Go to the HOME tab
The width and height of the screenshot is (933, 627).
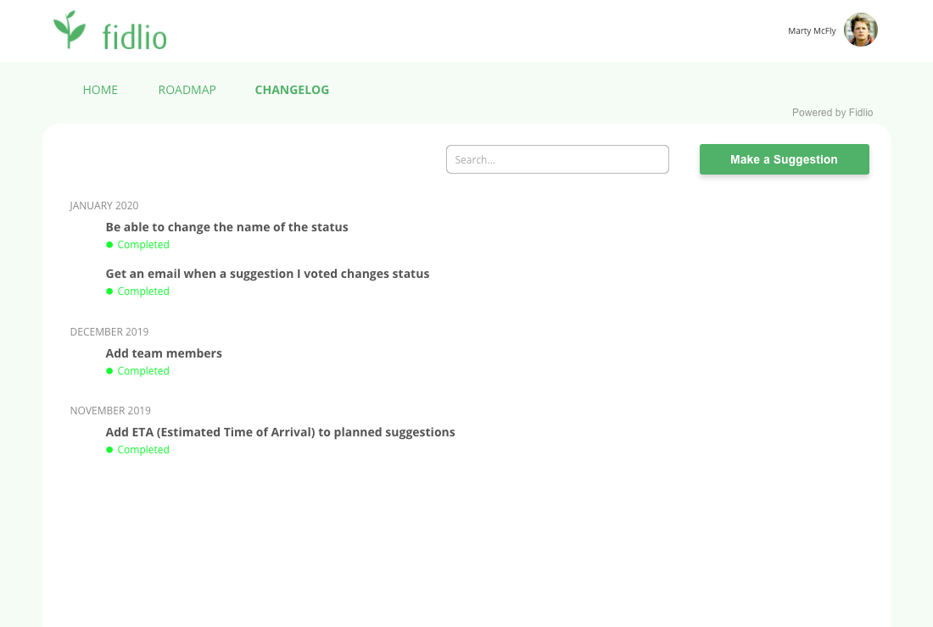coord(100,90)
